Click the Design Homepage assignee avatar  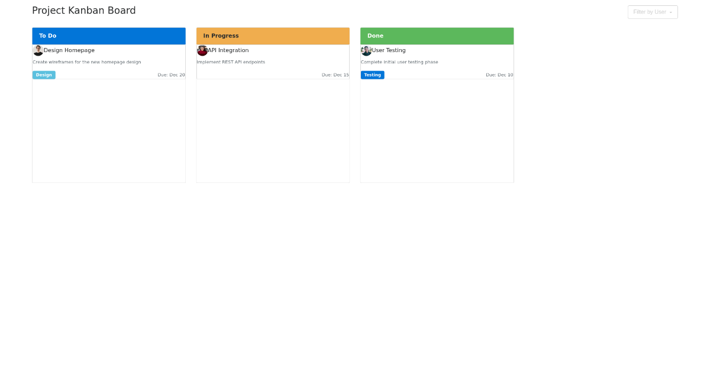[x=38, y=50]
